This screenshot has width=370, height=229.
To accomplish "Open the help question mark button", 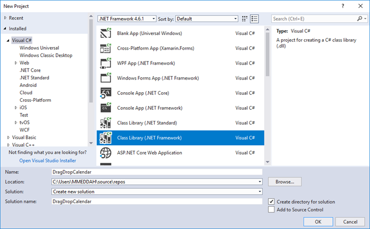I will point(343,6).
